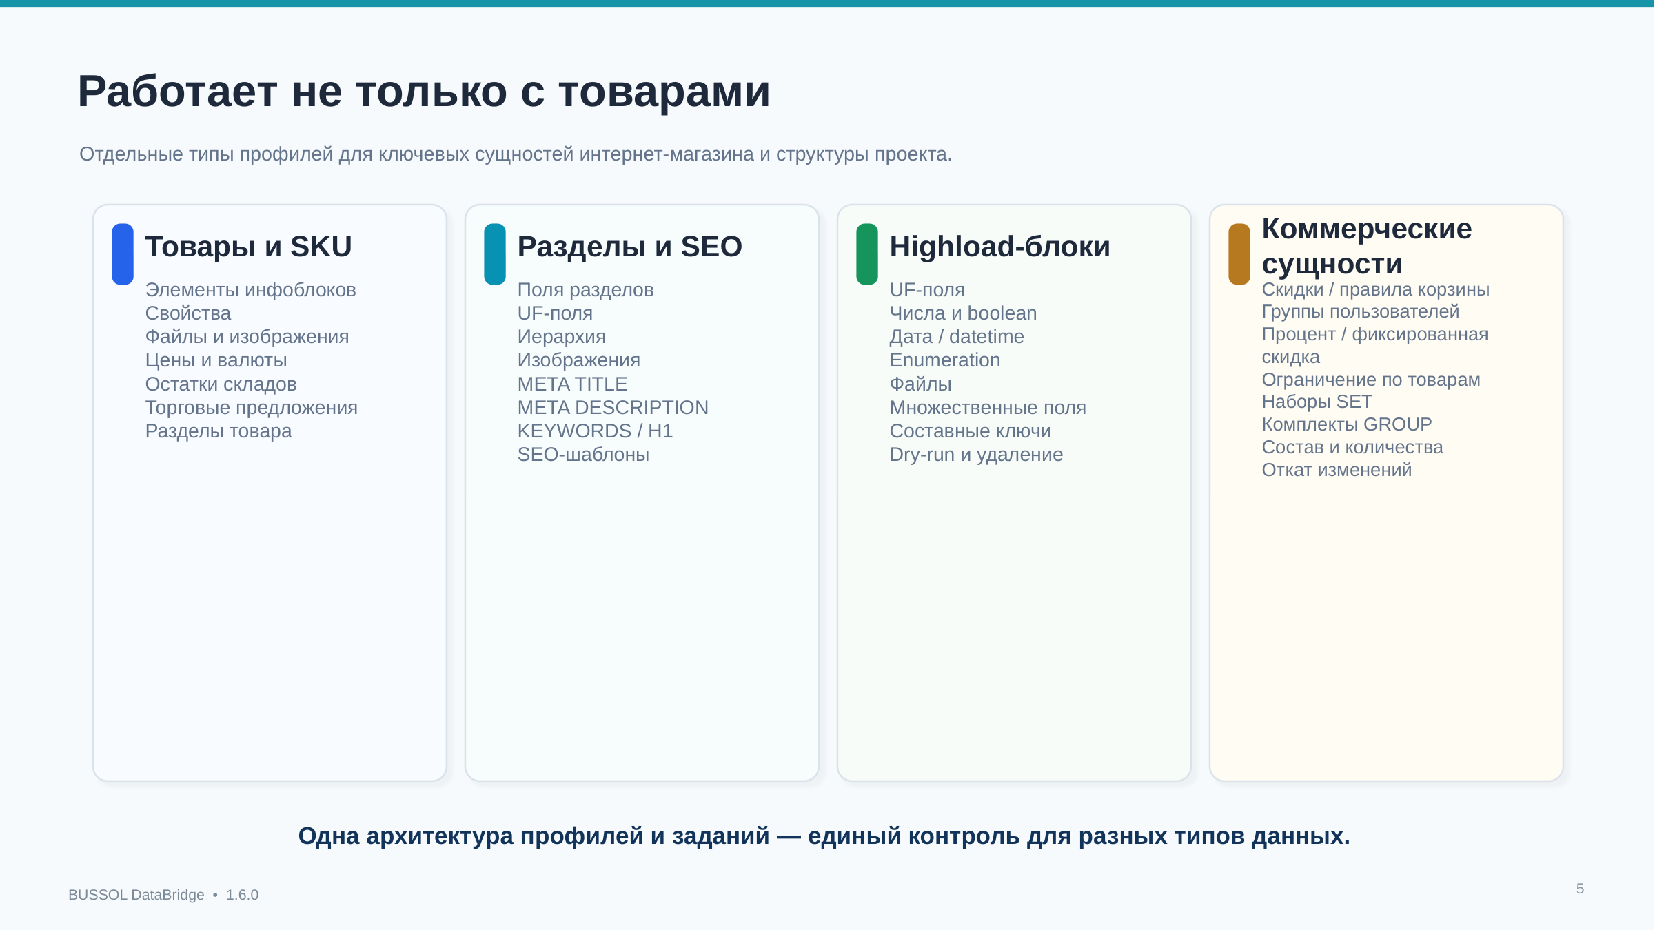Click the Множественные поля line
The width and height of the screenshot is (1655, 930).
tap(988, 408)
